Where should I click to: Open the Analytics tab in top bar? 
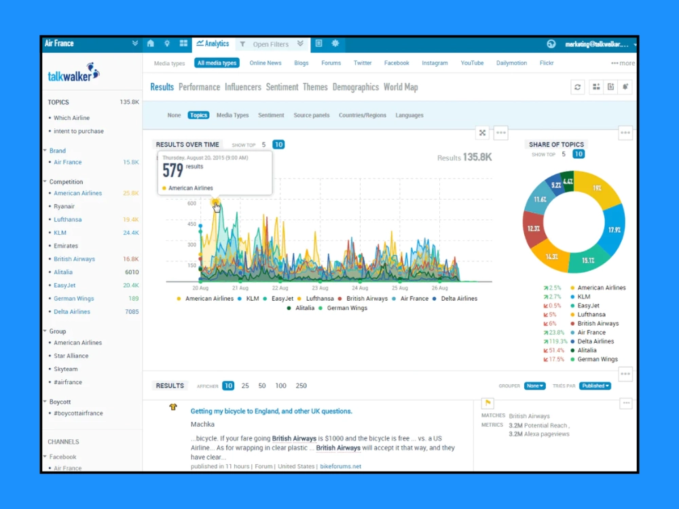coord(213,43)
